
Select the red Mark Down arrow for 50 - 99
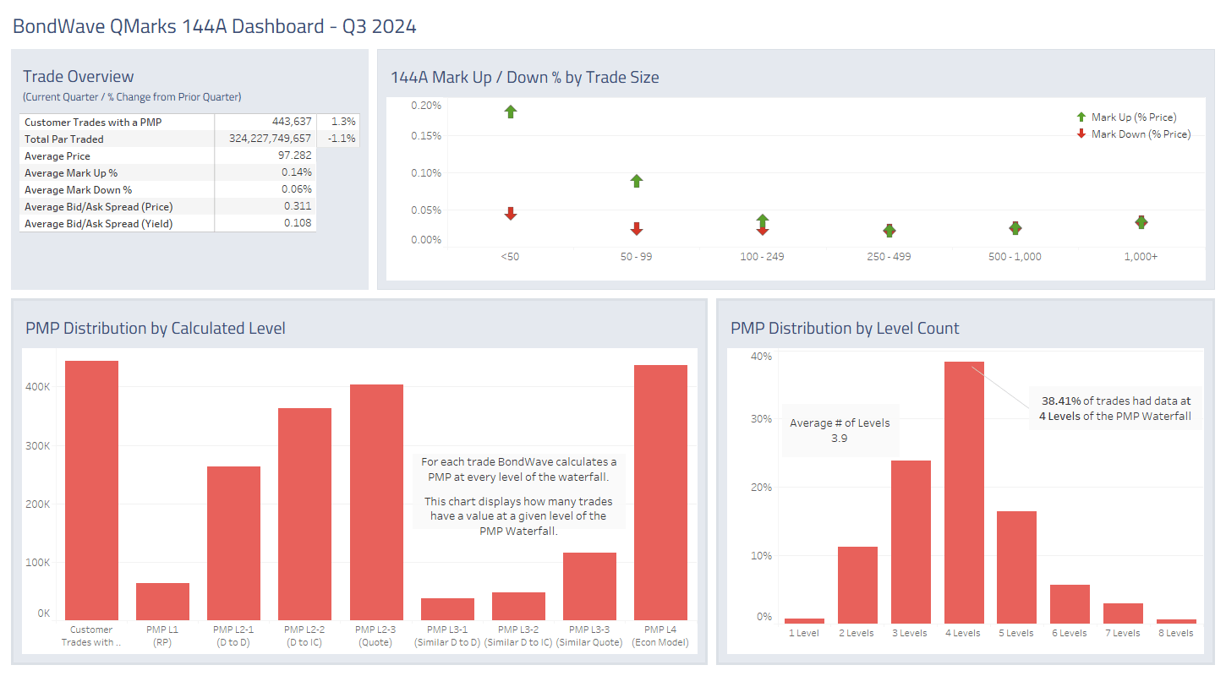[x=637, y=229]
